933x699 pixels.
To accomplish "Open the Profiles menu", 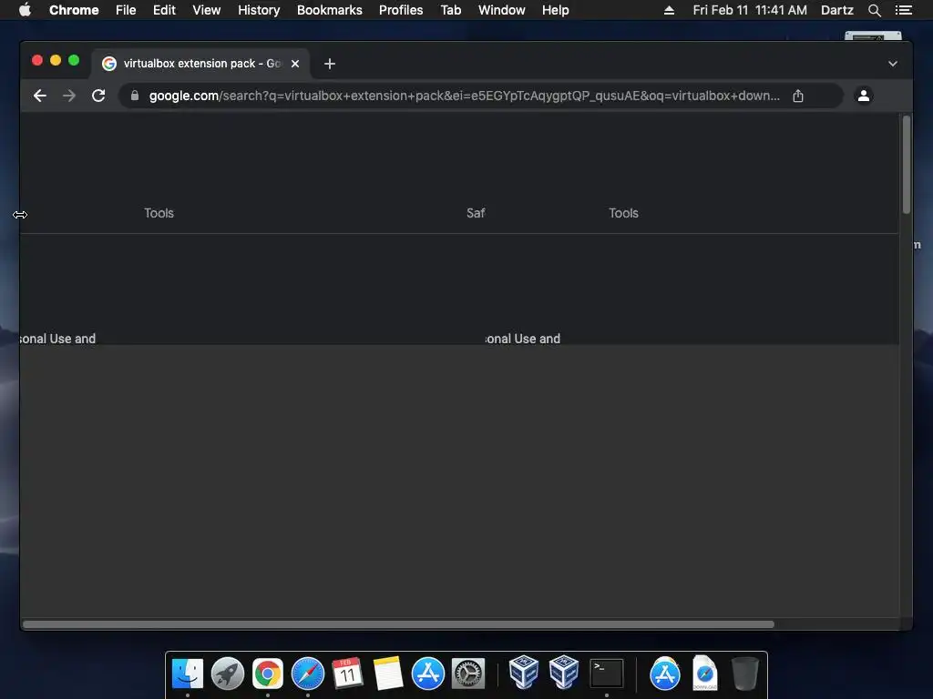I will pos(401,10).
